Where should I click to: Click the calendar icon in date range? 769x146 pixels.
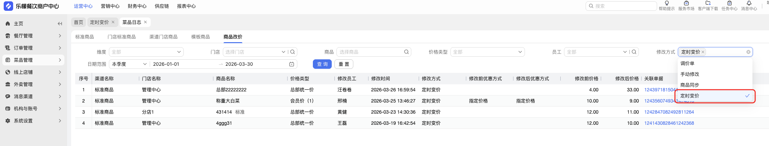(292, 64)
